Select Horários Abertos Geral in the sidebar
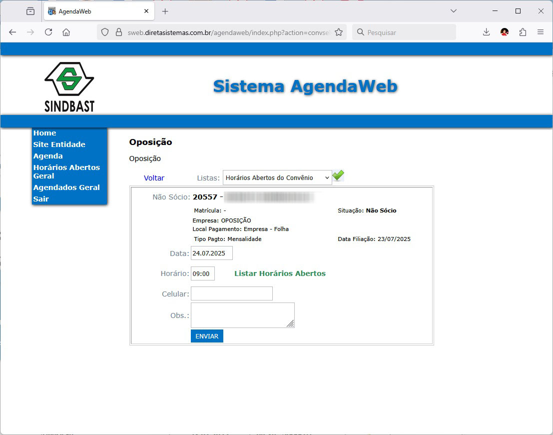The height and width of the screenshot is (435, 553). [x=66, y=171]
